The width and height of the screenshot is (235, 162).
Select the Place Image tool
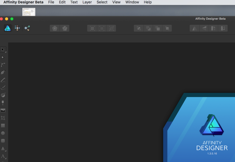point(3,110)
